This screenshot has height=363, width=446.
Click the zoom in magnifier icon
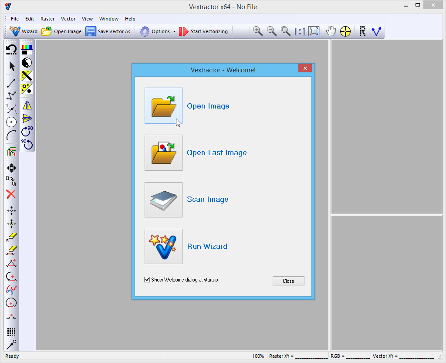coord(258,31)
